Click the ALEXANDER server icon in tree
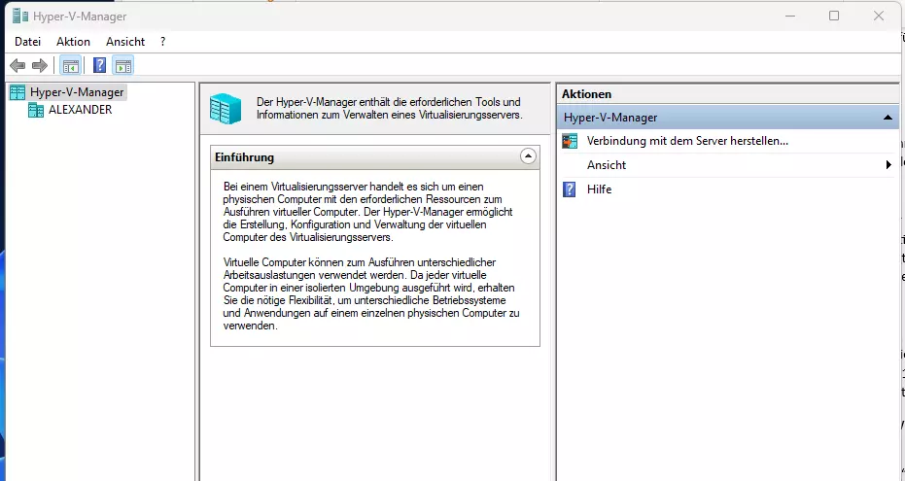905x481 pixels. pos(36,110)
